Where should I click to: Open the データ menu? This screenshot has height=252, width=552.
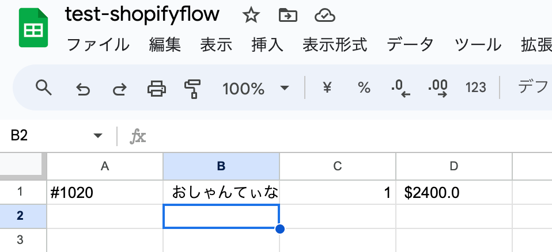410,45
